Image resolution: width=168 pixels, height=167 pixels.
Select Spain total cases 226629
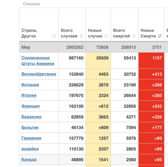(x=76, y=85)
